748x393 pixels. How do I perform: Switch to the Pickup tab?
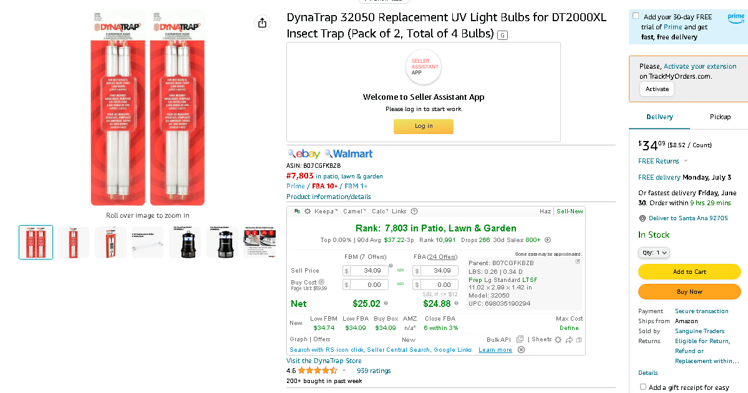pyautogui.click(x=720, y=117)
